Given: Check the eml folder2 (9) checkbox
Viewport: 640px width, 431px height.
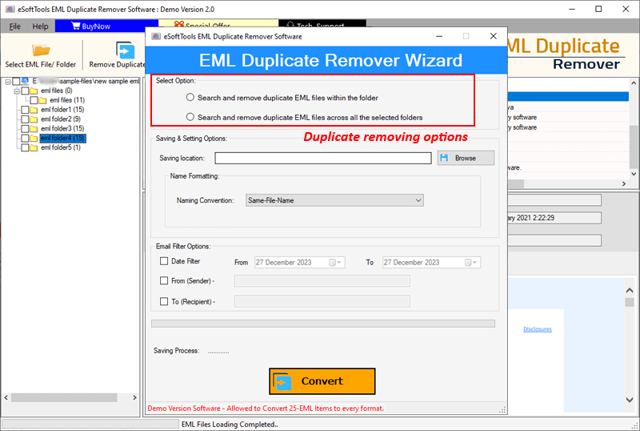Looking at the screenshot, I should (x=25, y=119).
